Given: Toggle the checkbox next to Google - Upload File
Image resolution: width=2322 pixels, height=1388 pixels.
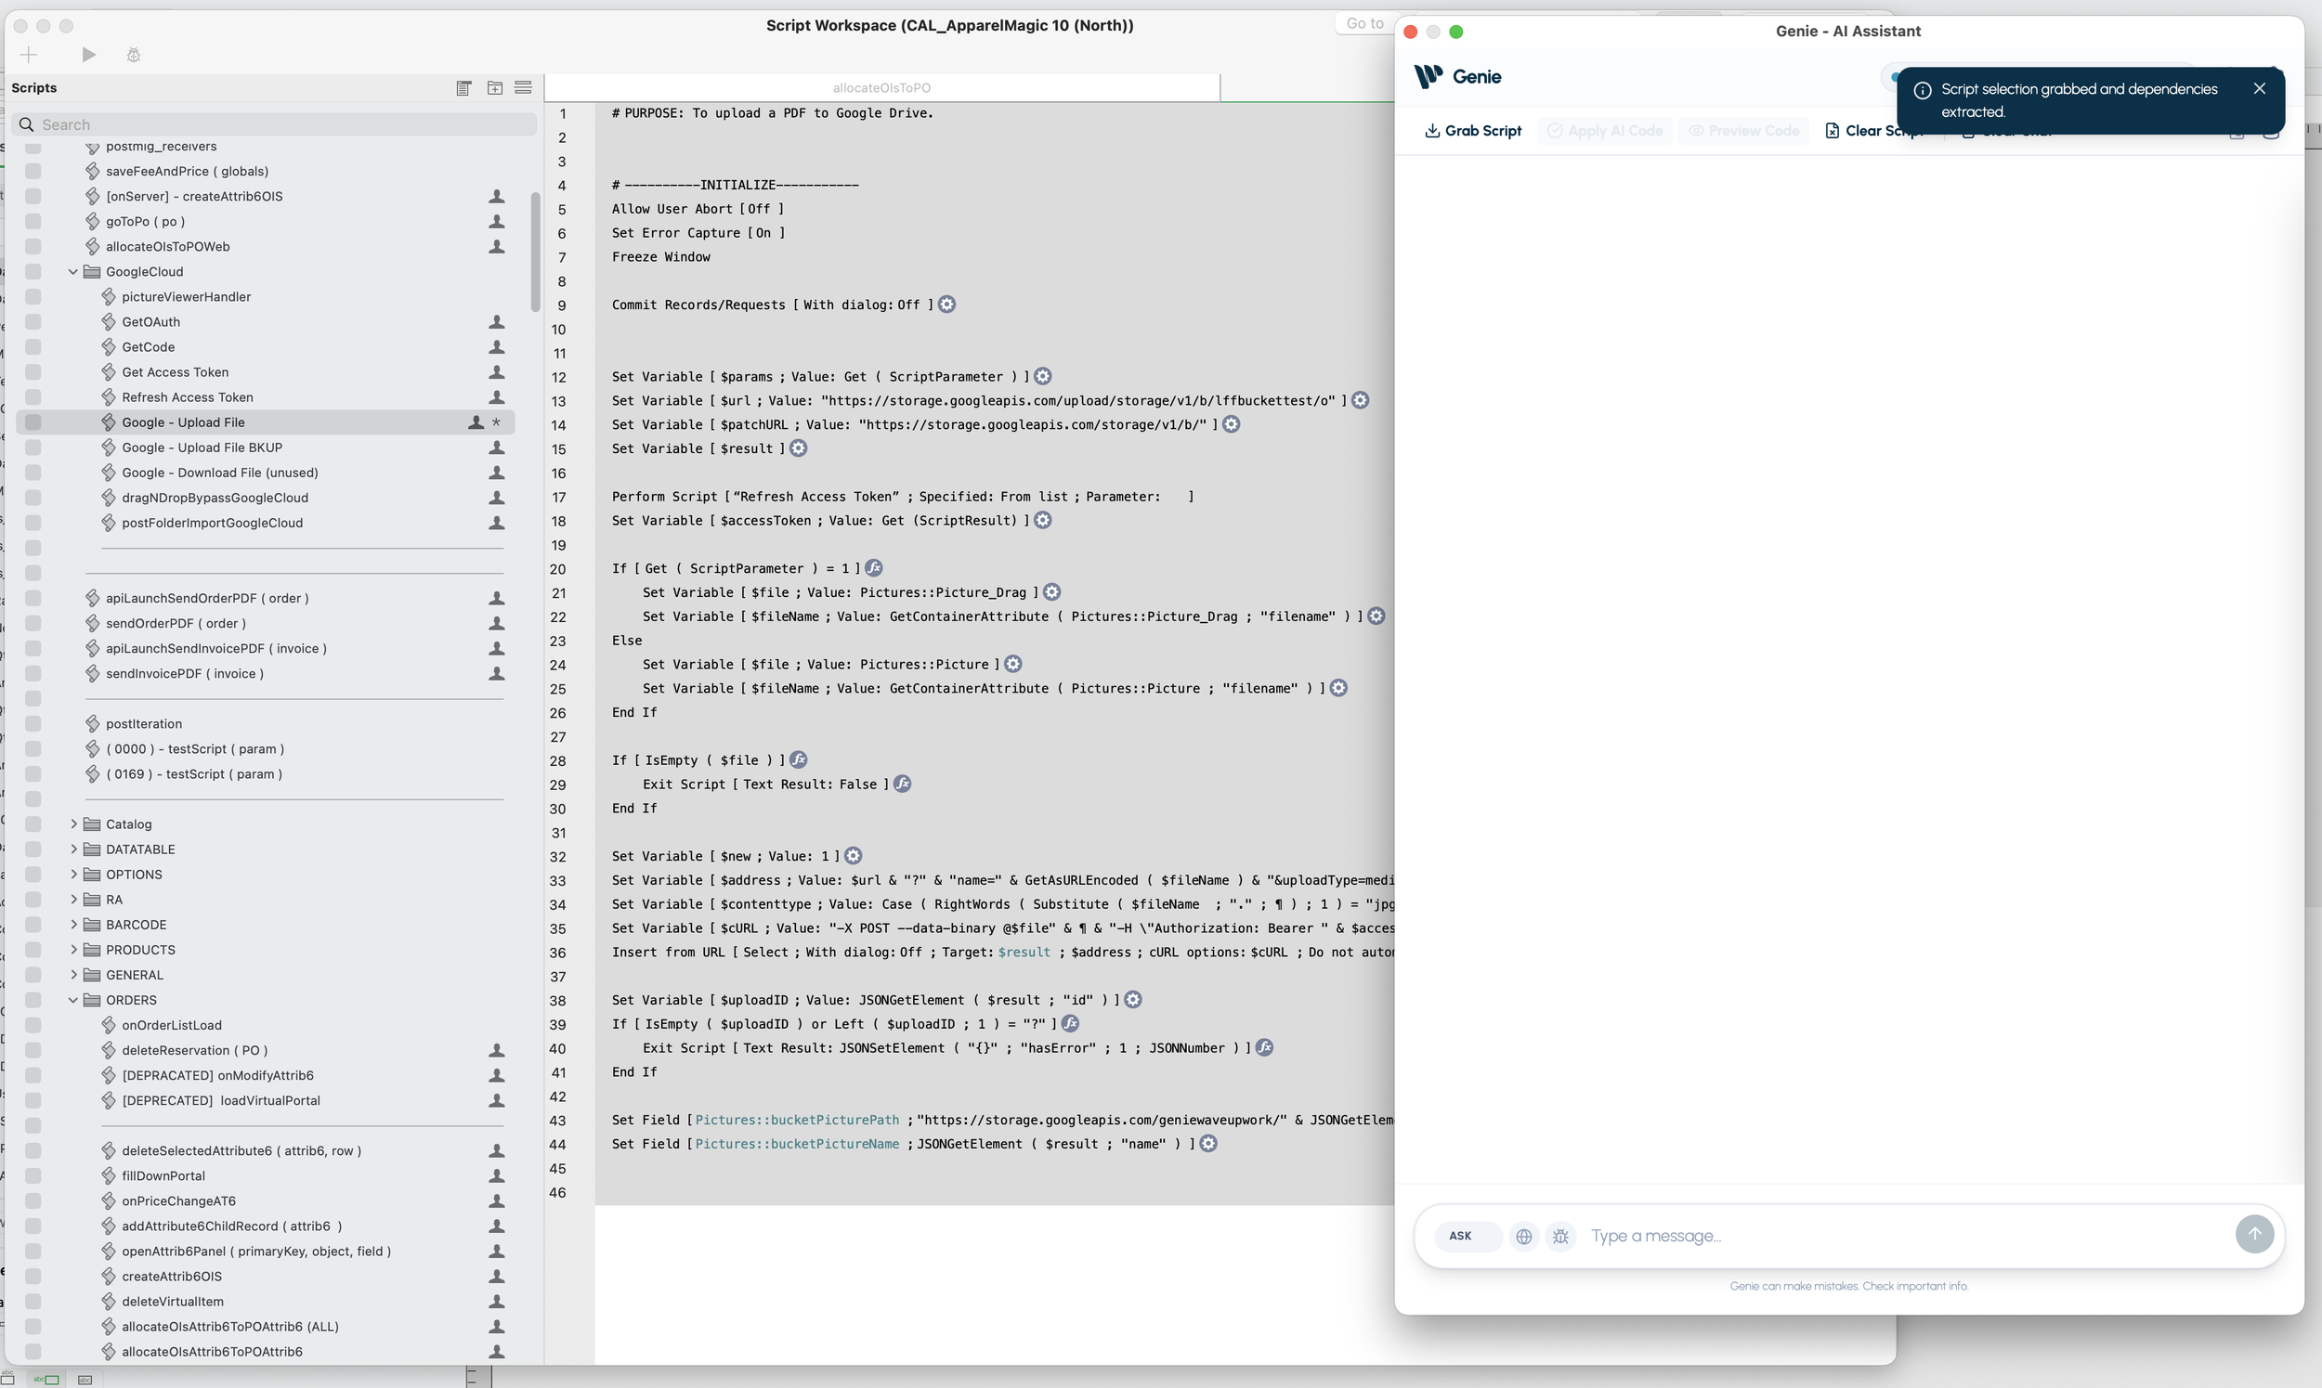Looking at the screenshot, I should tap(33, 422).
